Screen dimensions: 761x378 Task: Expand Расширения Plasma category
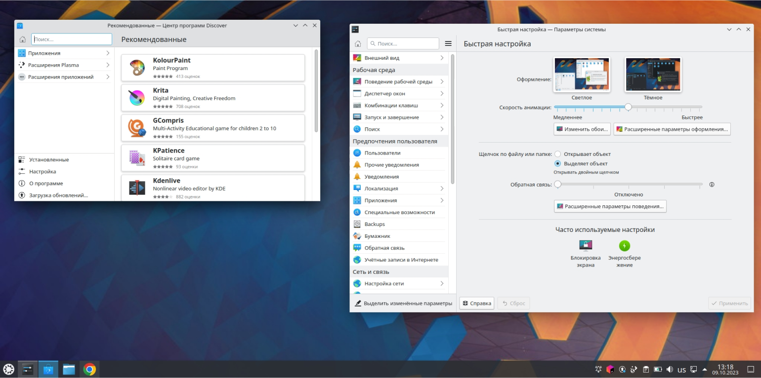click(x=64, y=65)
